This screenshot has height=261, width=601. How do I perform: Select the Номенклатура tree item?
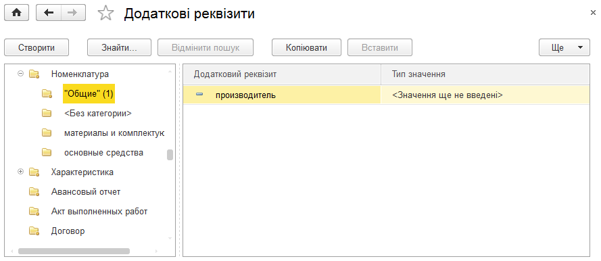point(80,74)
